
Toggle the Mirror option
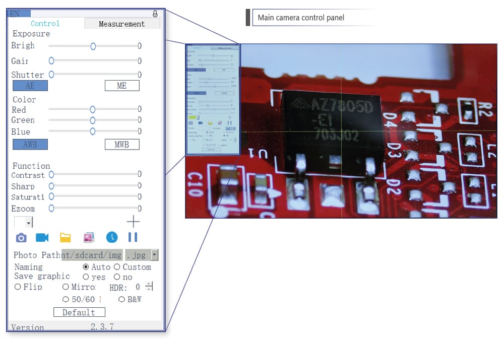66,287
